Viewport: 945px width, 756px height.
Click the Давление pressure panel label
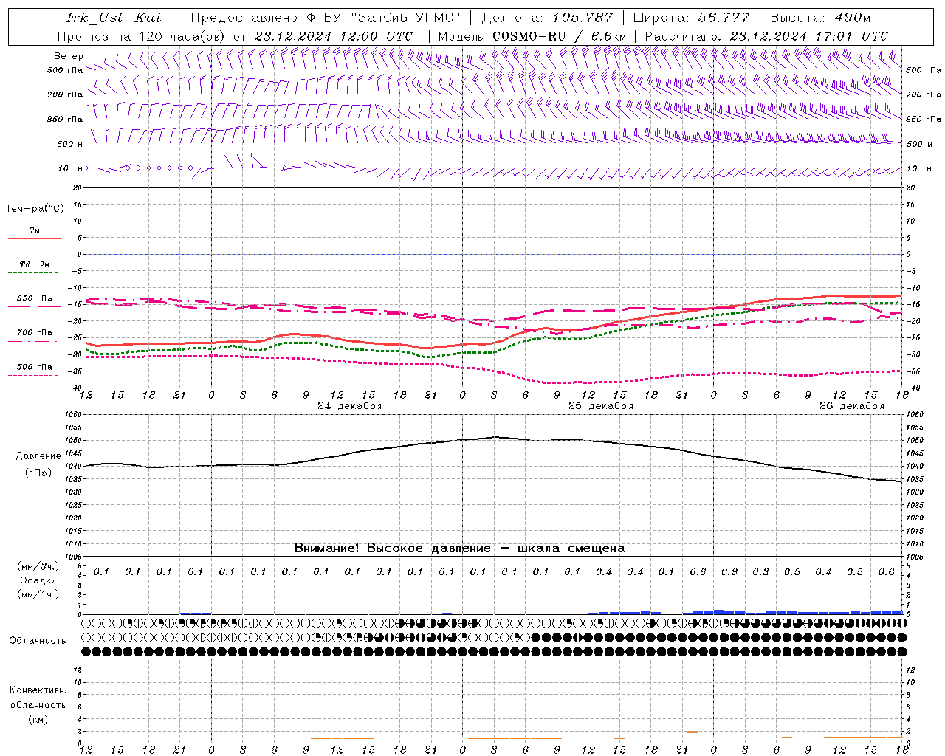(38, 456)
